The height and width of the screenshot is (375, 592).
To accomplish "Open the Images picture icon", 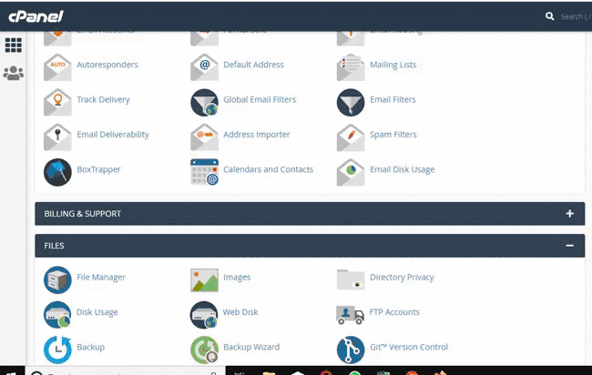I will [204, 280].
